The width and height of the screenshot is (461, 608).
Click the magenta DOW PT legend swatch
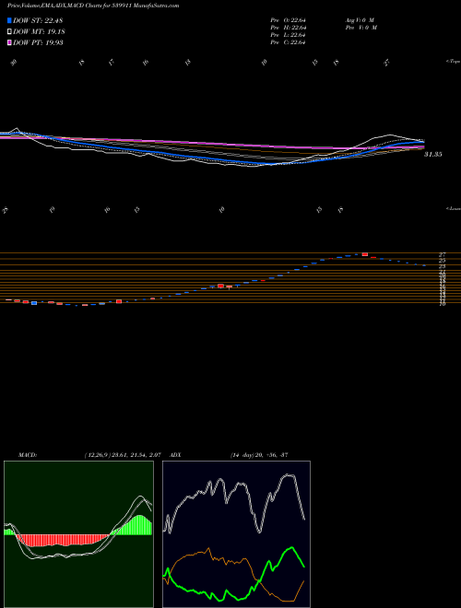(9, 42)
